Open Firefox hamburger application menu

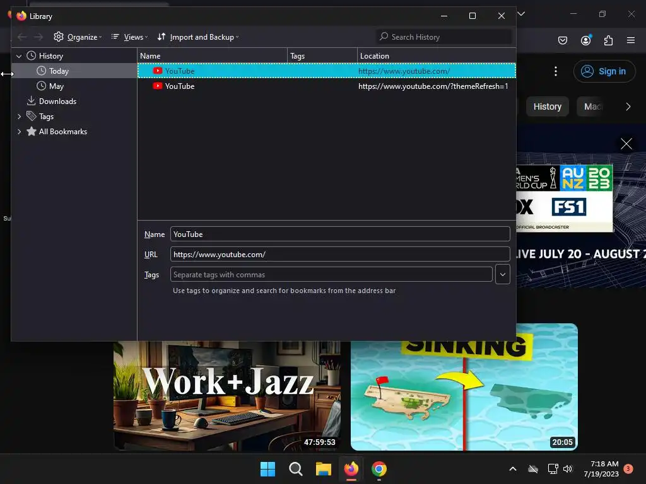tap(631, 40)
